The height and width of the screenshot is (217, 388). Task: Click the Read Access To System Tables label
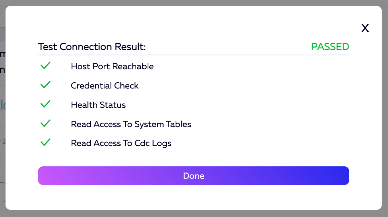click(x=131, y=124)
